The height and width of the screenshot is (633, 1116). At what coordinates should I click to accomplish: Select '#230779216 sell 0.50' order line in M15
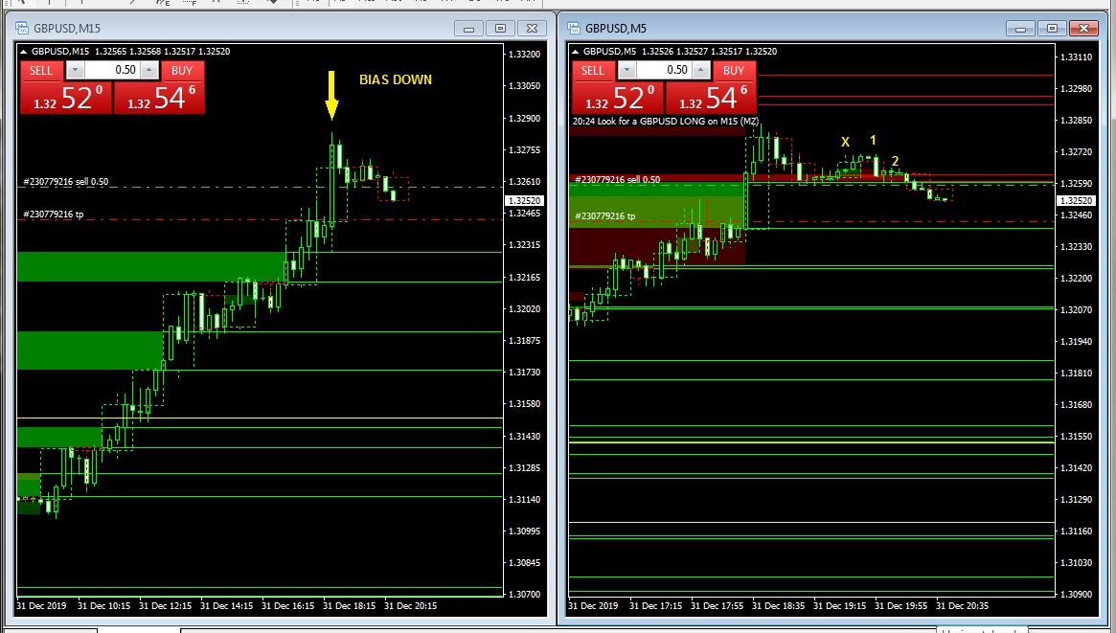coord(65,182)
